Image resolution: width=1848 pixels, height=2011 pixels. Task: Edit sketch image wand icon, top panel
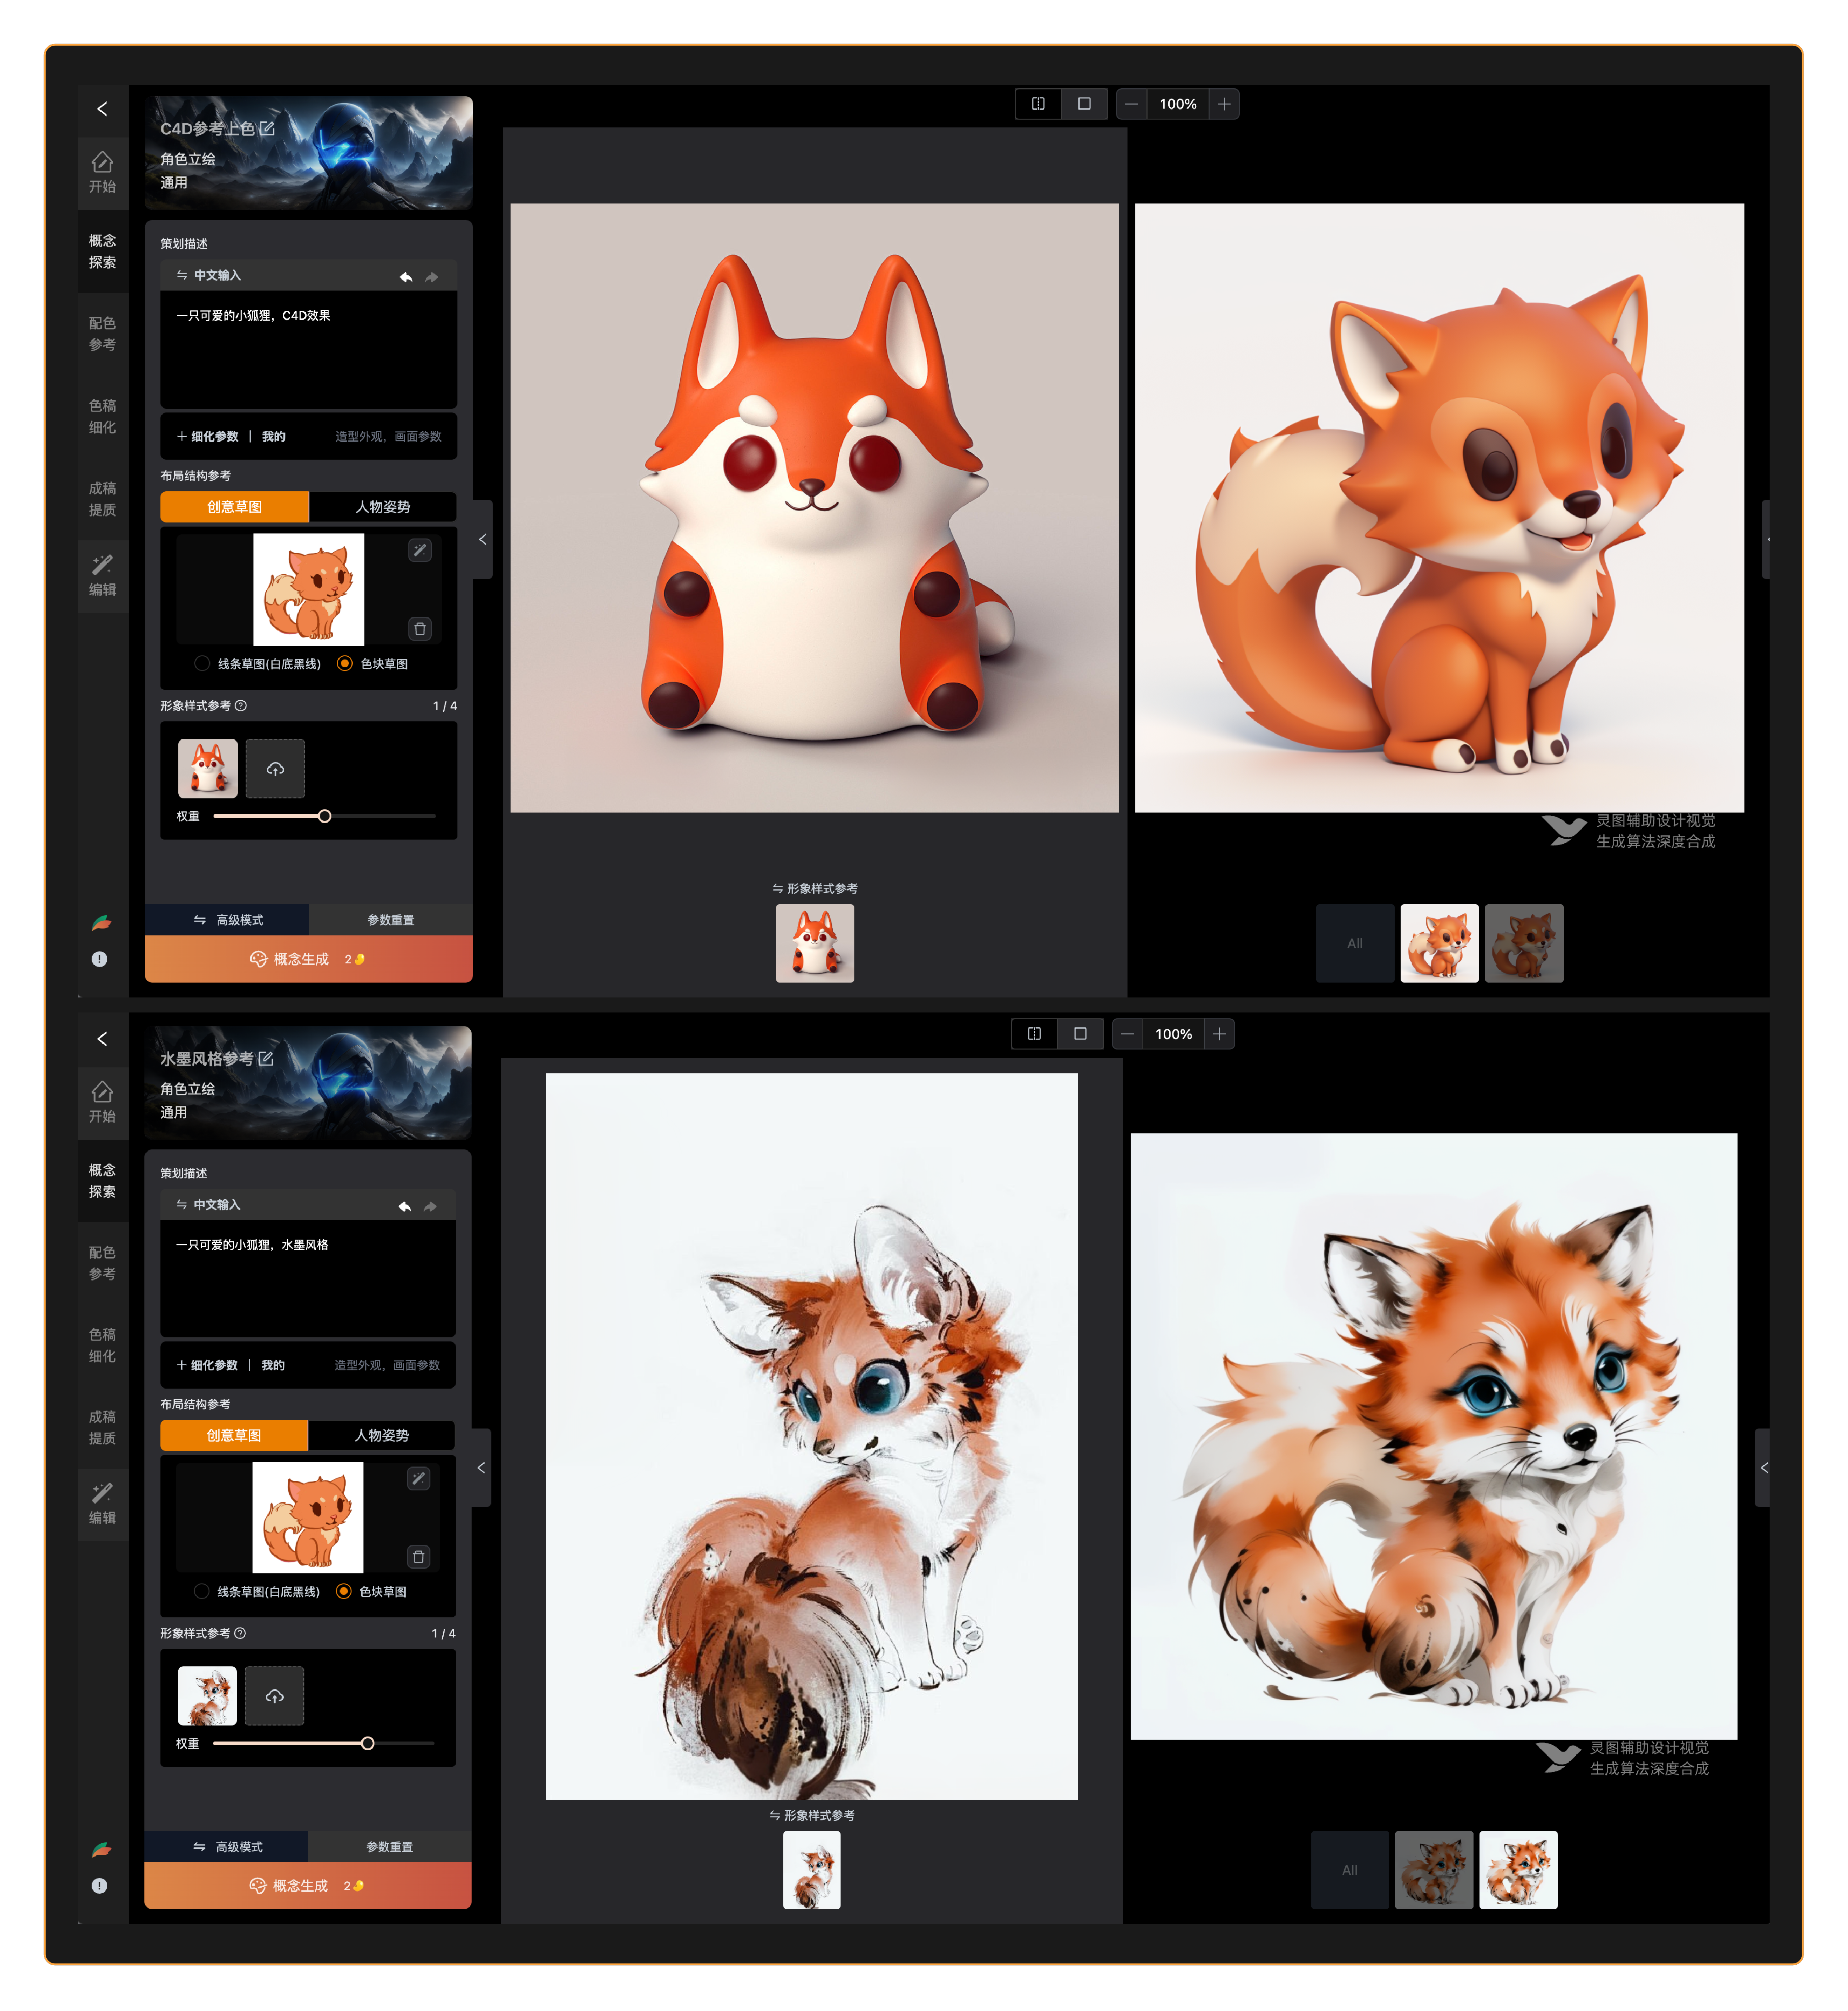click(420, 550)
